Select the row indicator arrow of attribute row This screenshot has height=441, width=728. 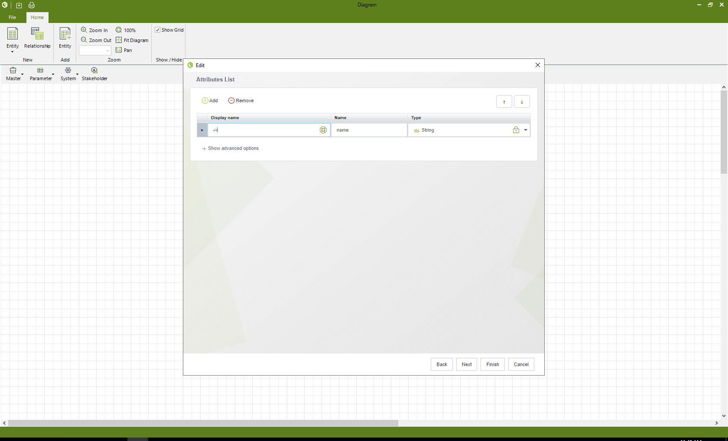202,130
